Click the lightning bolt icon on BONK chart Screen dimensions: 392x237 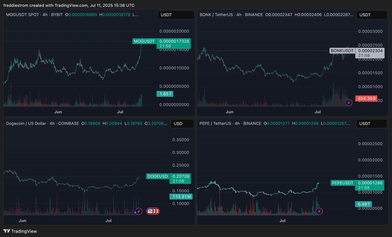coord(349,103)
